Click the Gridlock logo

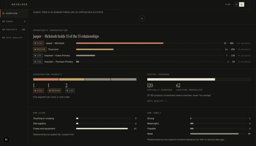(20, 4)
